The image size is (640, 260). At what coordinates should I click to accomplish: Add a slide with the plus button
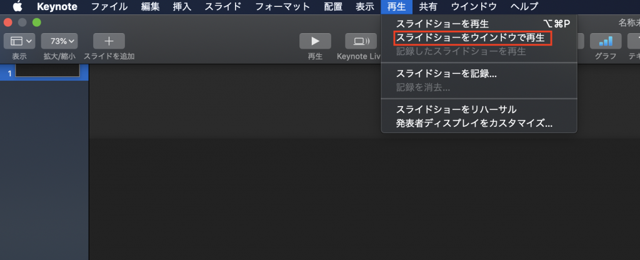click(109, 41)
